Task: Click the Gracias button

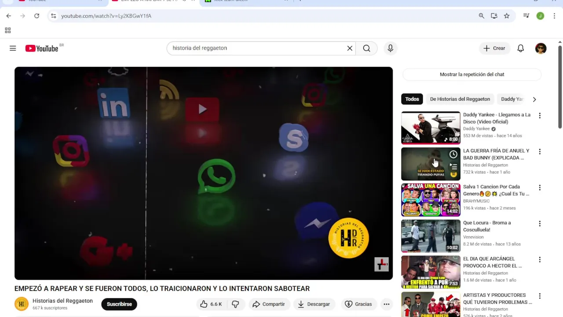Action: click(358, 304)
